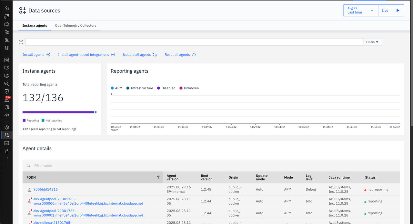Toggle Unknown series in chart legend
This screenshot has height=224, width=413.
coord(189,88)
